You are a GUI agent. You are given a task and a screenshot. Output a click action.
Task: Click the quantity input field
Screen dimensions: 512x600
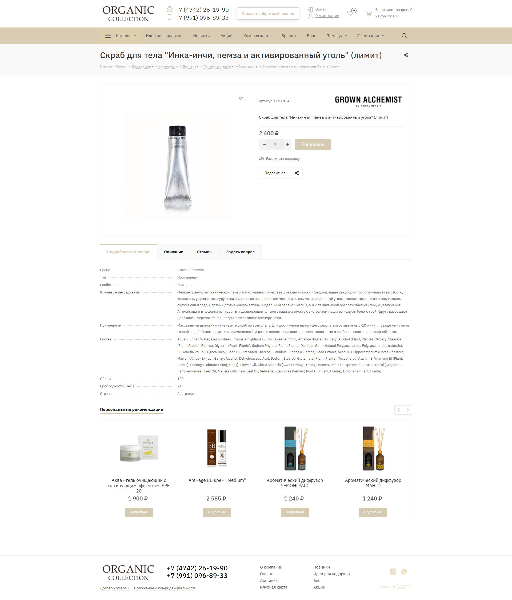point(275,145)
